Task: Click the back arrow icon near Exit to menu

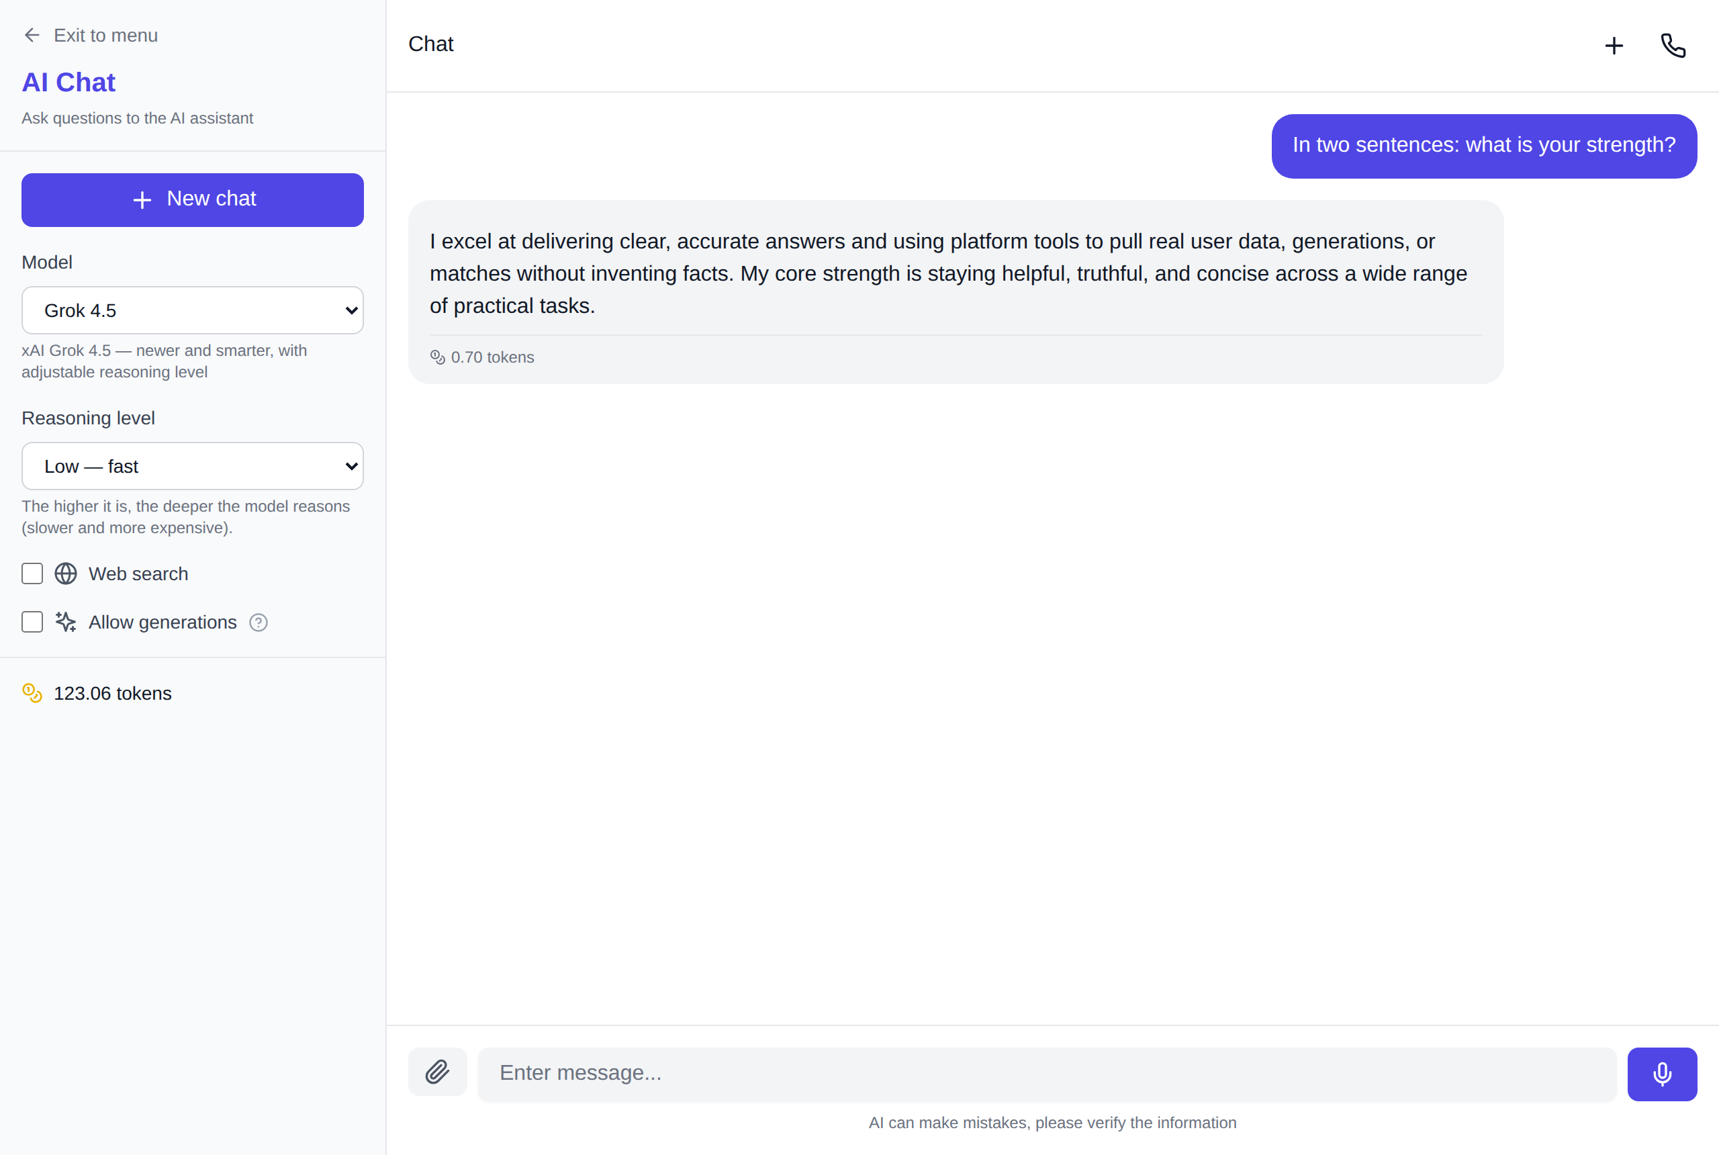Action: pos(32,35)
